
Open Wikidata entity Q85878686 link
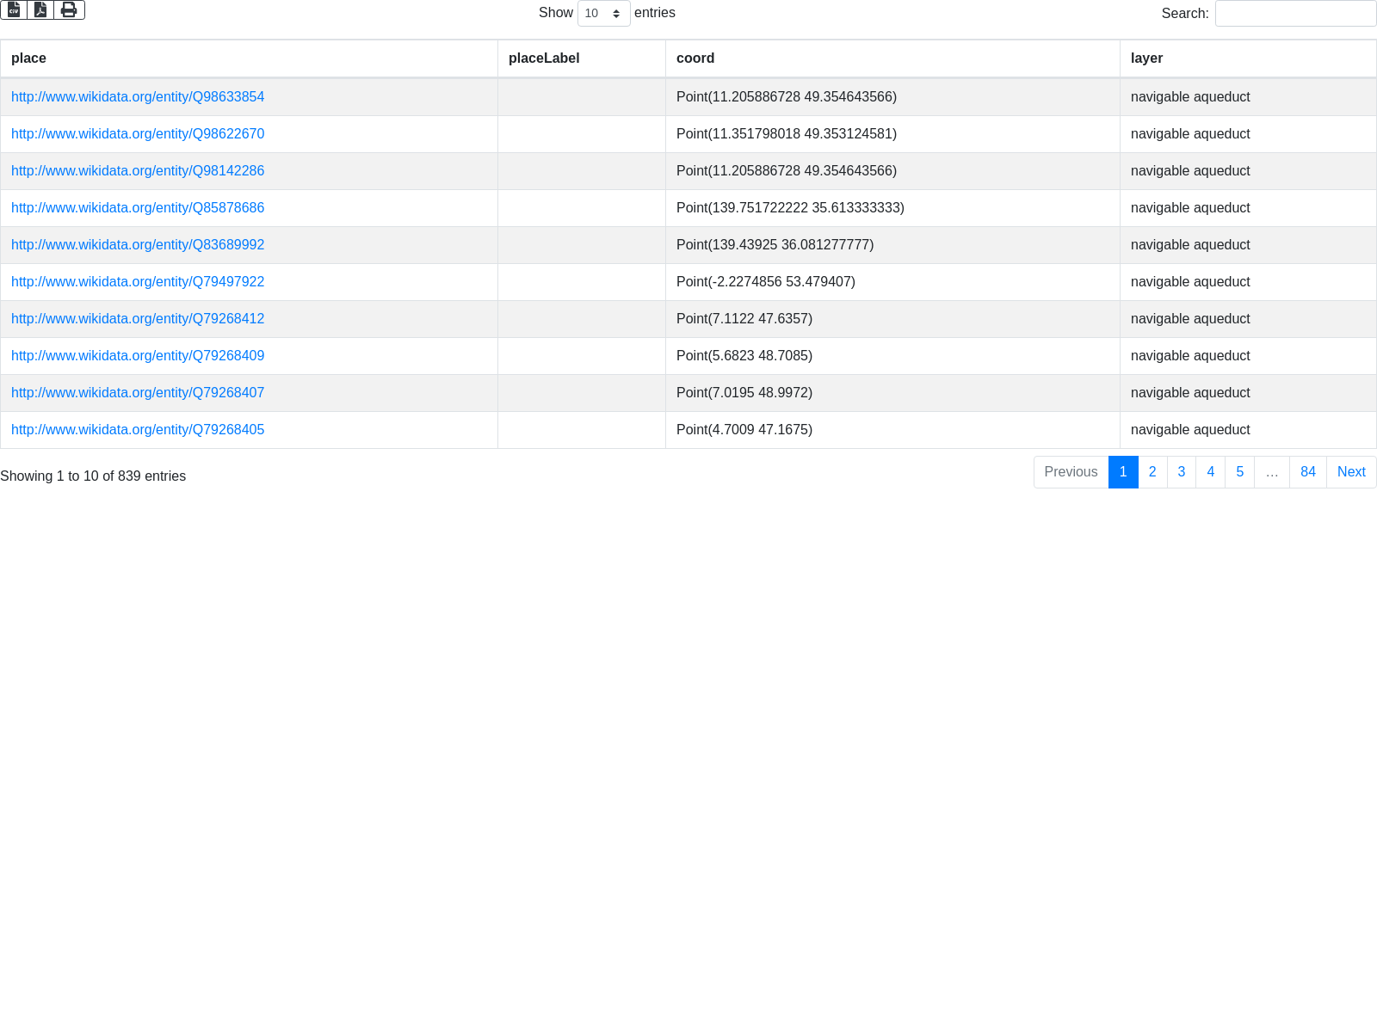click(x=138, y=208)
